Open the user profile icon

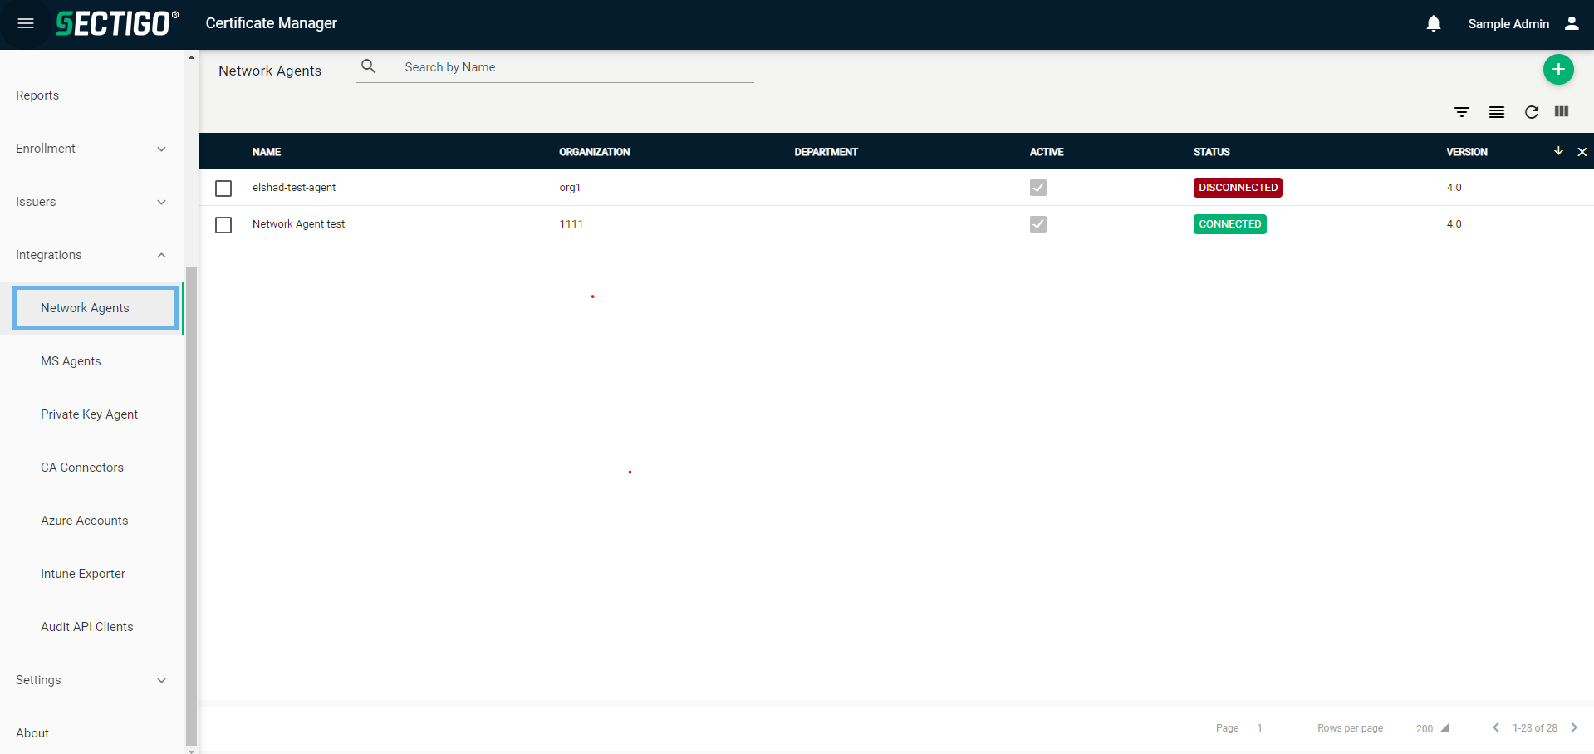click(x=1572, y=23)
